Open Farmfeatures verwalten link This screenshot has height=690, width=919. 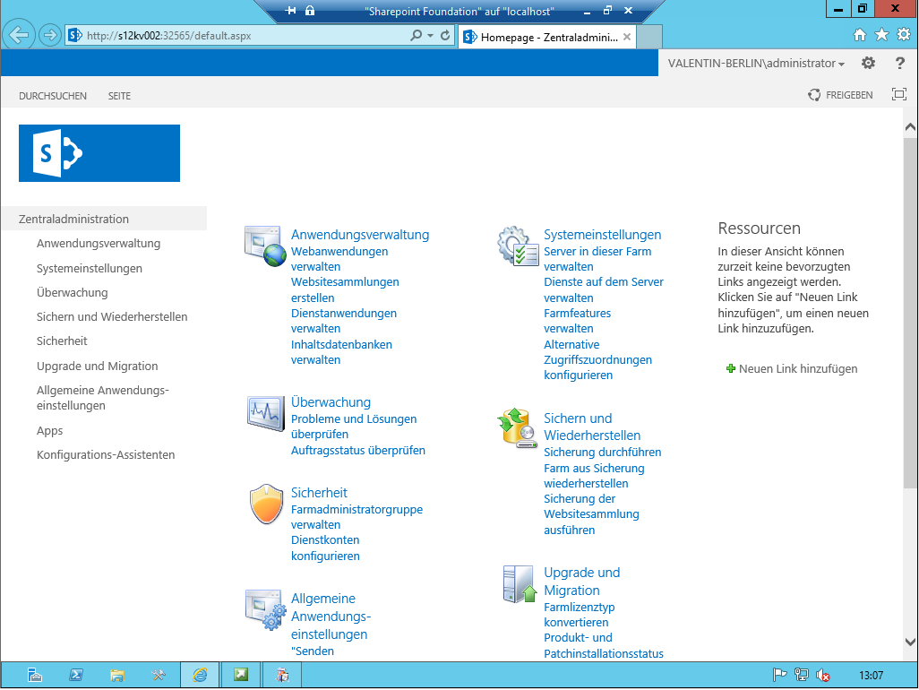coord(578,321)
